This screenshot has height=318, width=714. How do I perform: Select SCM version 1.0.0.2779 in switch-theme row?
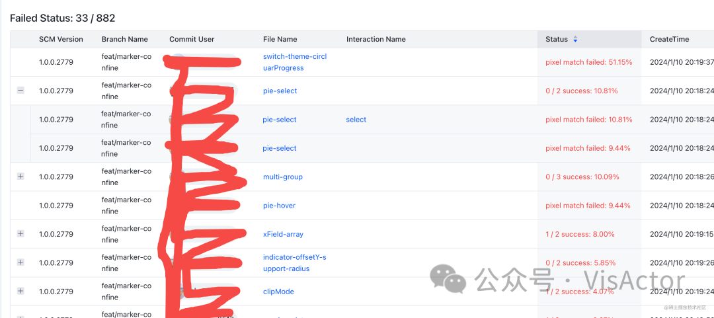[x=56, y=62]
